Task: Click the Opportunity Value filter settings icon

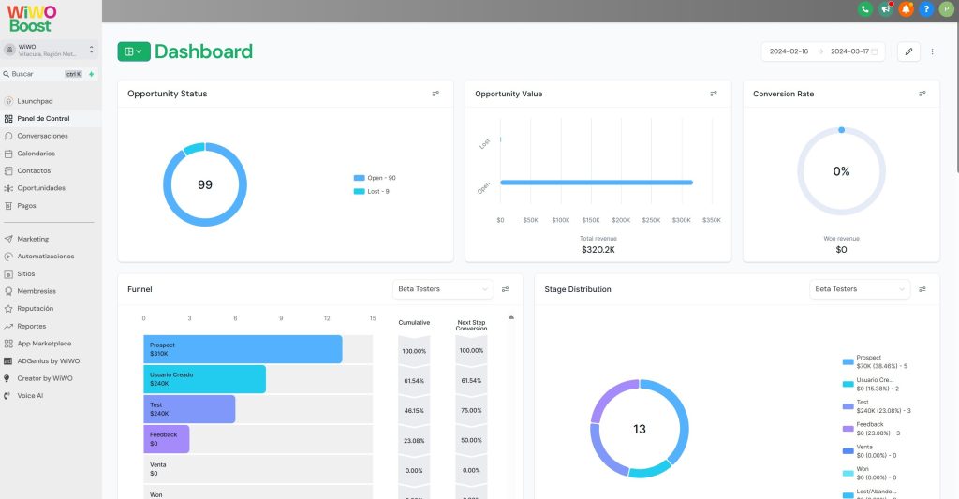Action: [714, 94]
